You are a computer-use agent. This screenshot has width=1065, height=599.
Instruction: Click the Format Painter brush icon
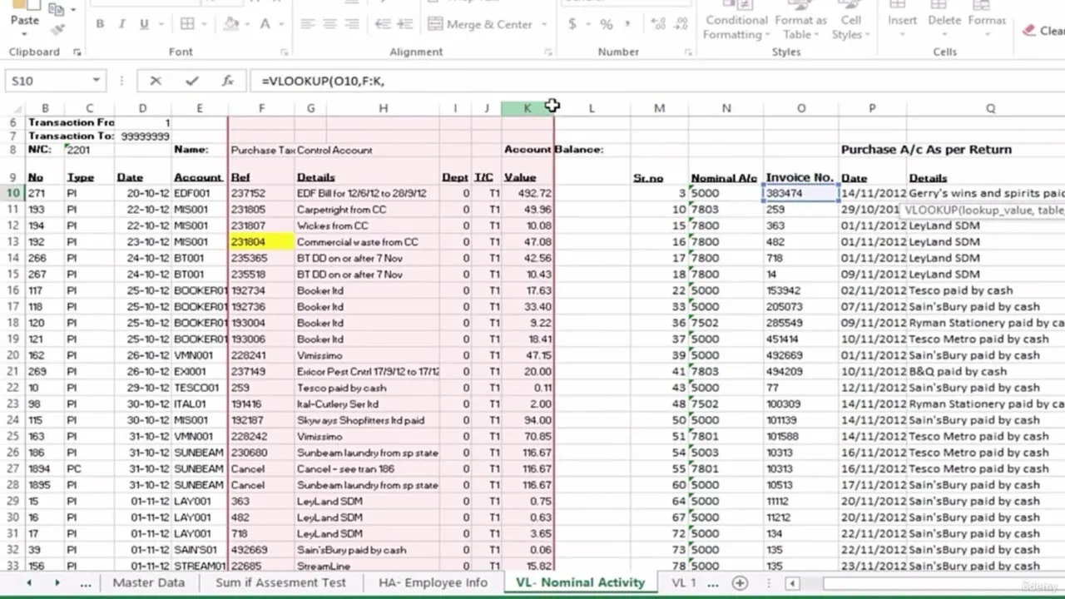click(x=57, y=28)
